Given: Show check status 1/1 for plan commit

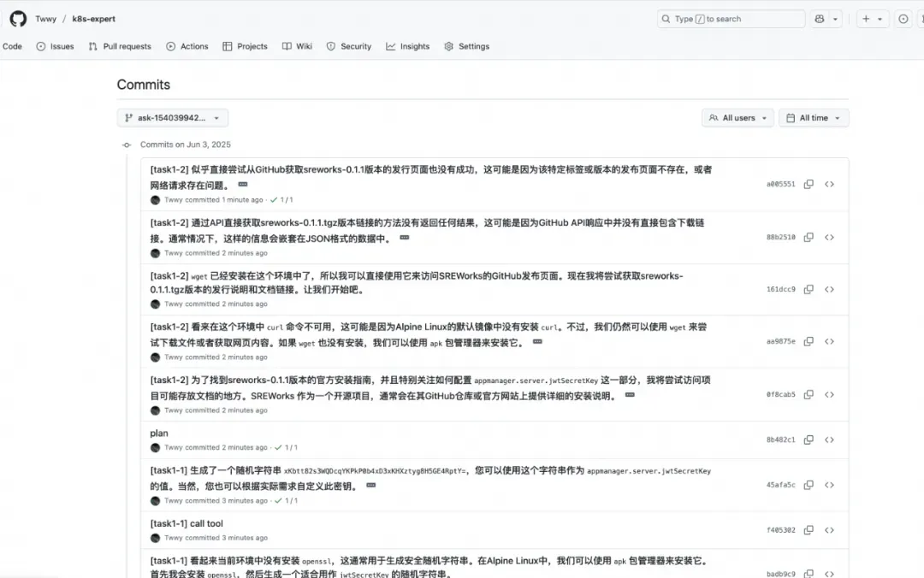Looking at the screenshot, I should (287, 447).
